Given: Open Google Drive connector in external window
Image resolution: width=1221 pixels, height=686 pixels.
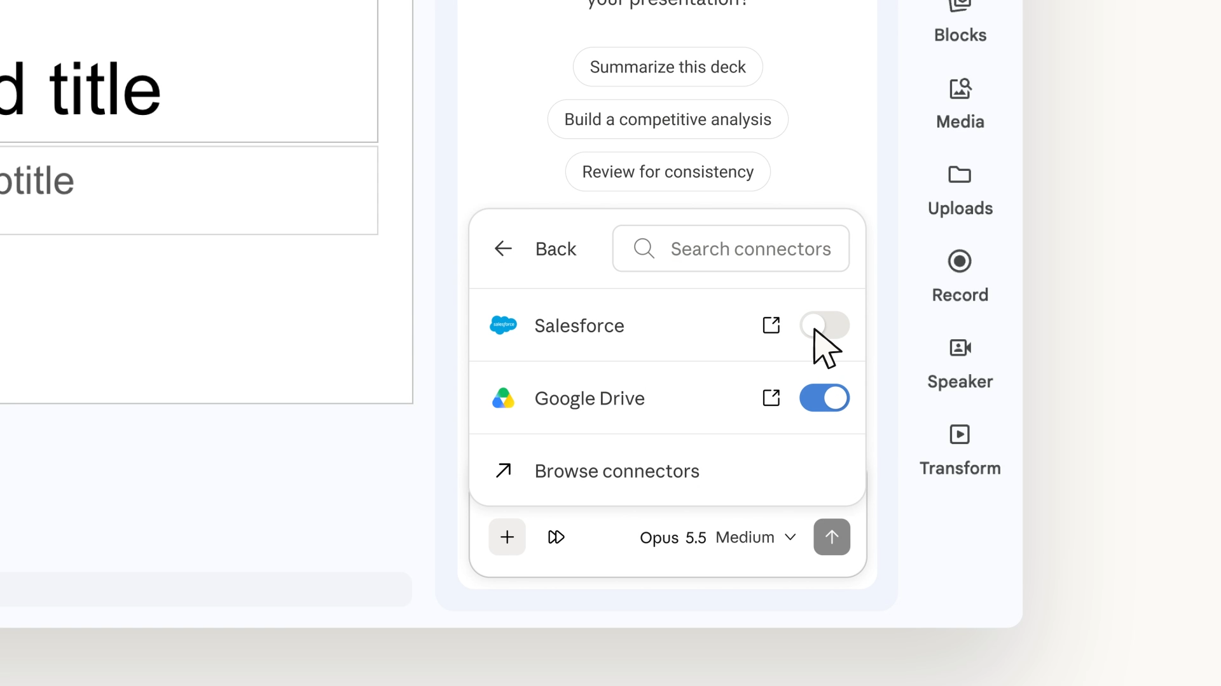Looking at the screenshot, I should click(x=771, y=398).
